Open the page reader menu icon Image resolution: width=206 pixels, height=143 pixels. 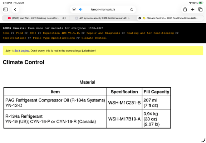tap(74, 9)
